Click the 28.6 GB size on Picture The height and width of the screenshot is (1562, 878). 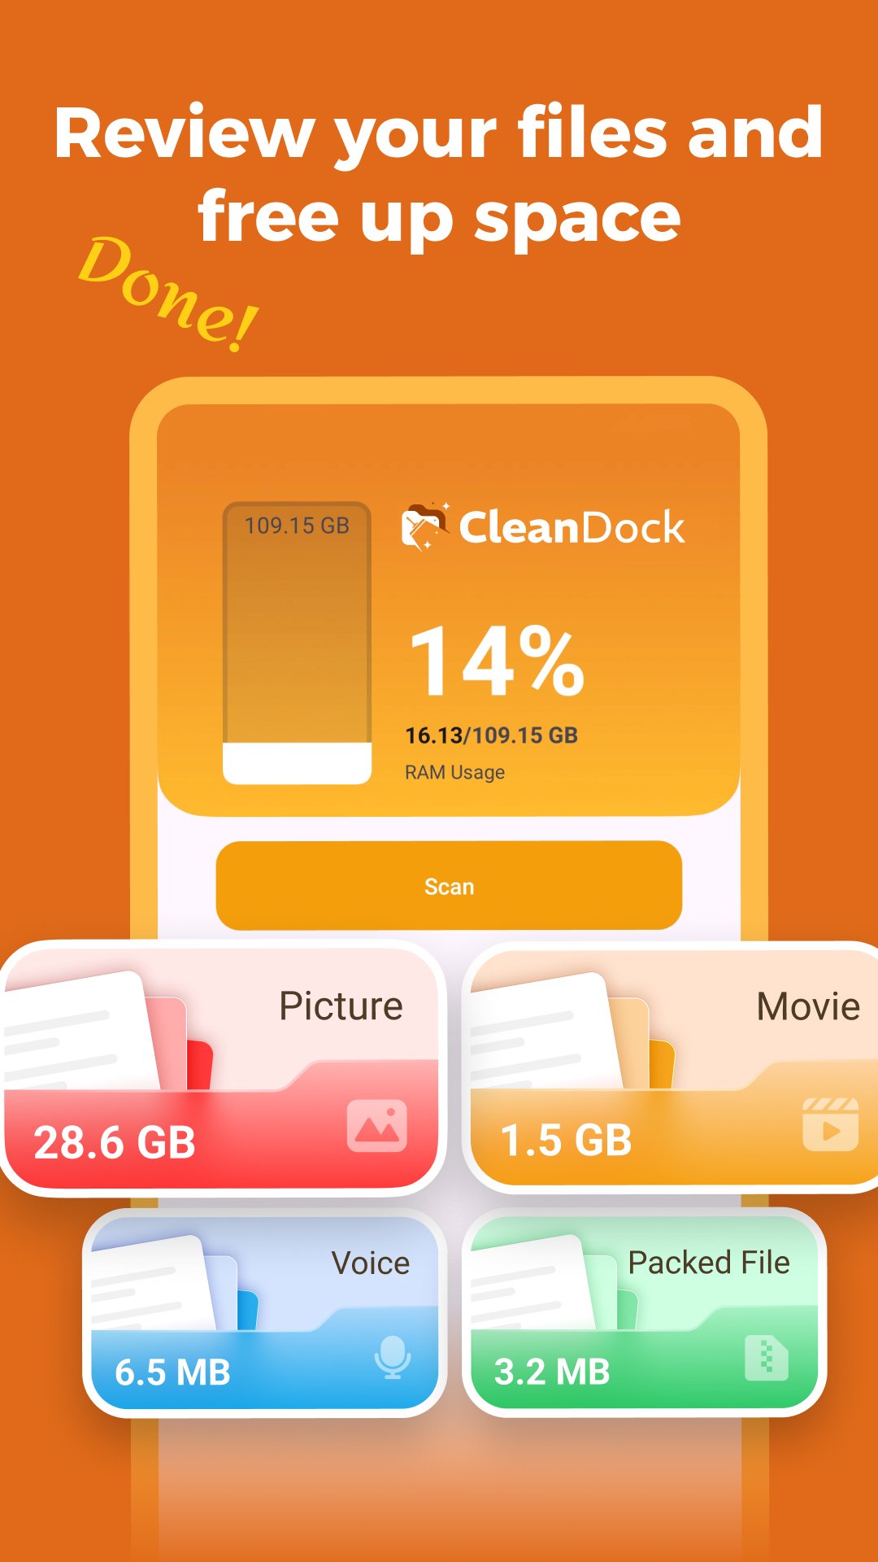click(115, 1142)
